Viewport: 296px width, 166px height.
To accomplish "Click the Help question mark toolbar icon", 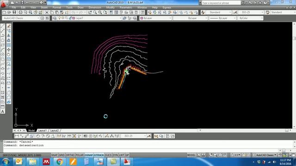I will click(x=143, y=12).
